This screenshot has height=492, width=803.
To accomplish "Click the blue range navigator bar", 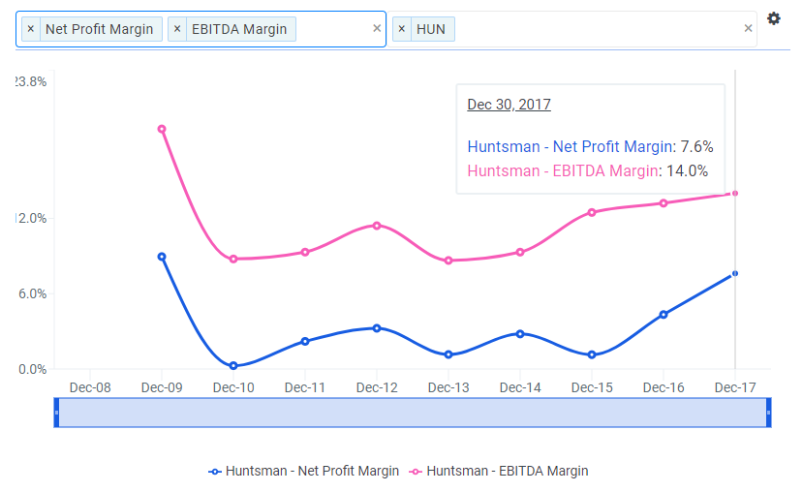I will (413, 413).
